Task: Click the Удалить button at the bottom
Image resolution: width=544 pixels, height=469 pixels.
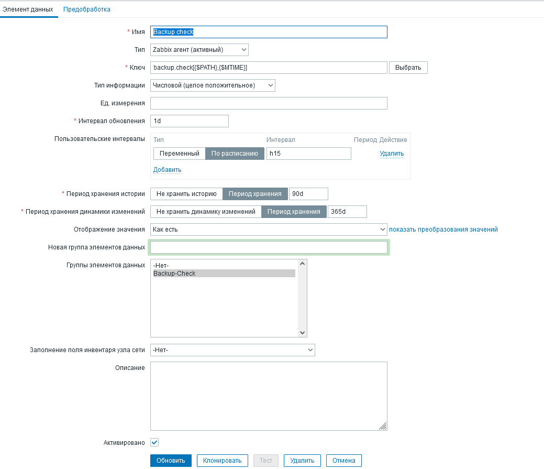Action: point(302,460)
